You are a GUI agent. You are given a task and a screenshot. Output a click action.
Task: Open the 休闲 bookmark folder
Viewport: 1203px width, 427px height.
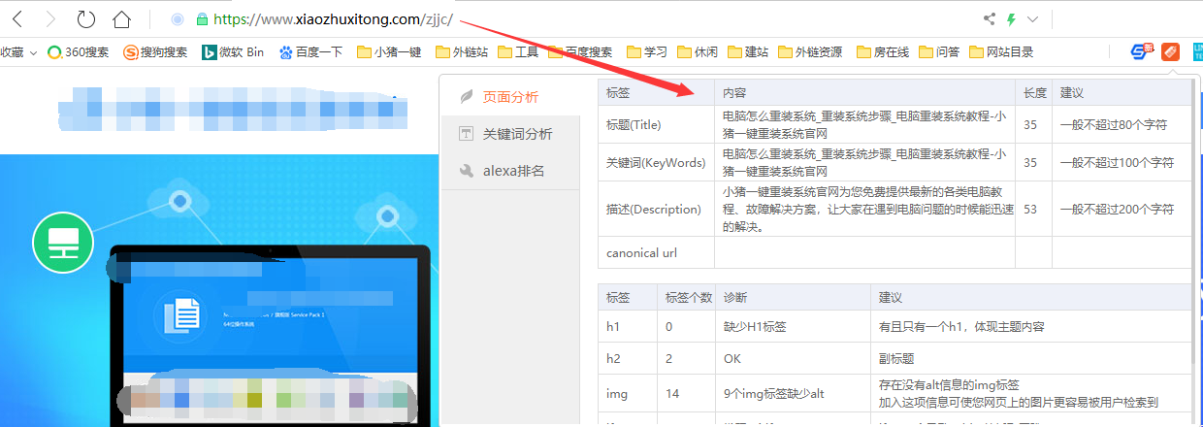point(698,52)
